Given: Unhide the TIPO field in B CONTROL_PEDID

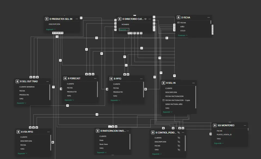Looking at the screenshot, I should 179,150.
